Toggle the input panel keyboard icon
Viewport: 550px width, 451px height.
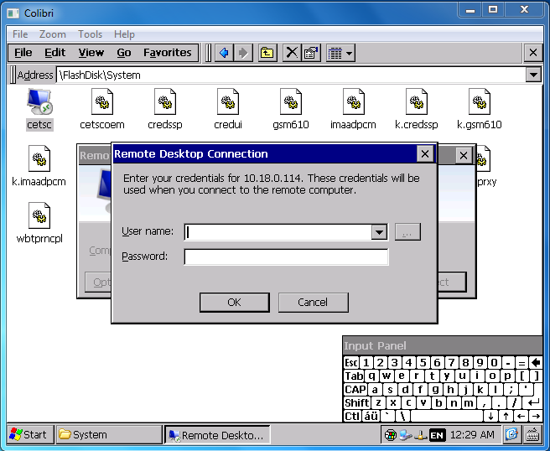(x=532, y=434)
